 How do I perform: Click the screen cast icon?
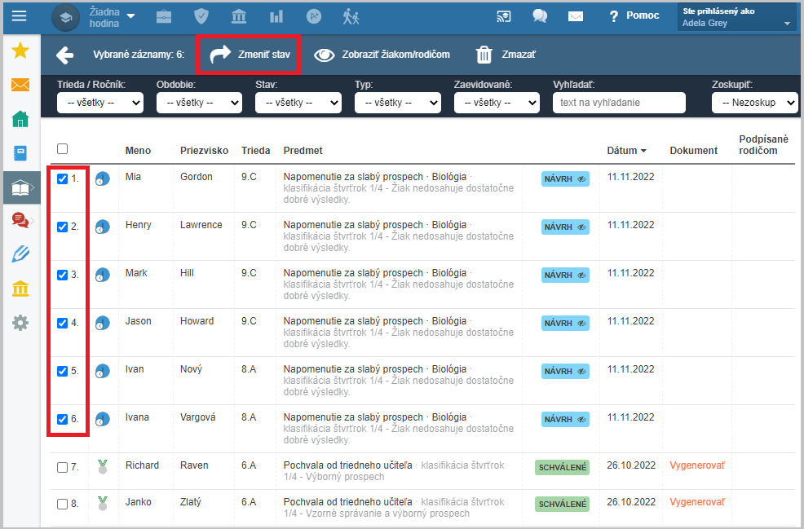click(x=504, y=16)
